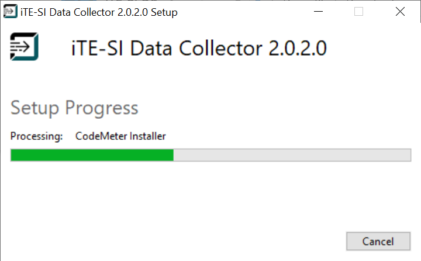This screenshot has width=421, height=261.
Task: Click the window caption text in title bar
Action: 98,12
